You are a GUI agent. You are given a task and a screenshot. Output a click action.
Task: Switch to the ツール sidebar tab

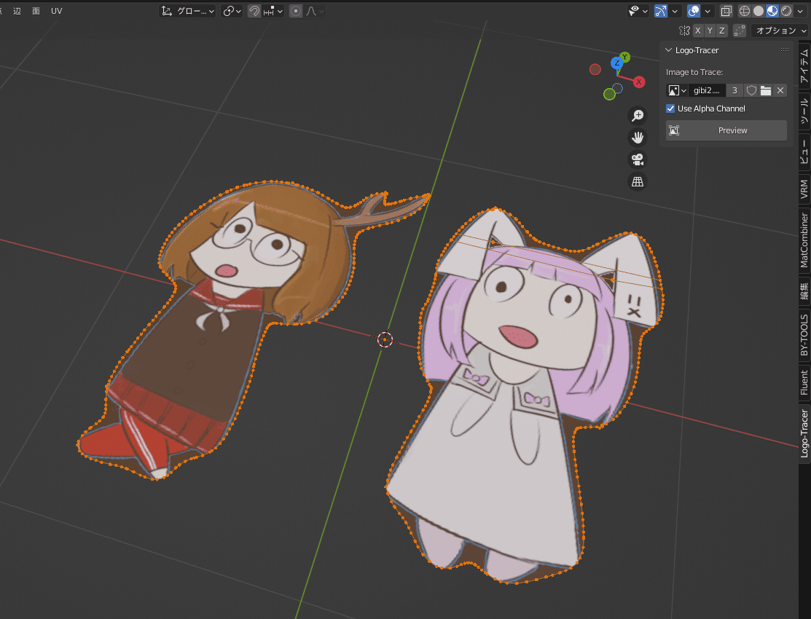pos(804,111)
